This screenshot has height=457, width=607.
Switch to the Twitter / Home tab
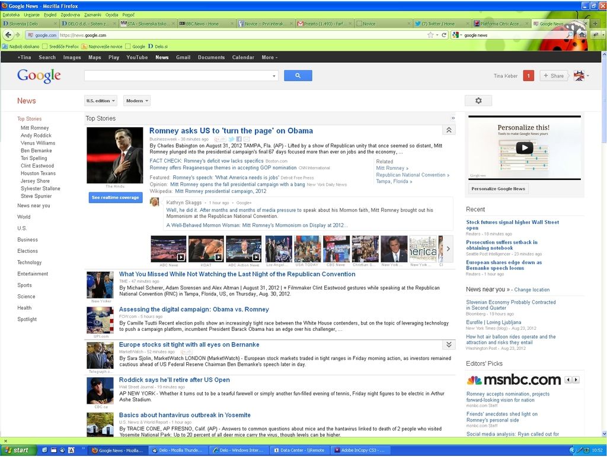click(441, 24)
